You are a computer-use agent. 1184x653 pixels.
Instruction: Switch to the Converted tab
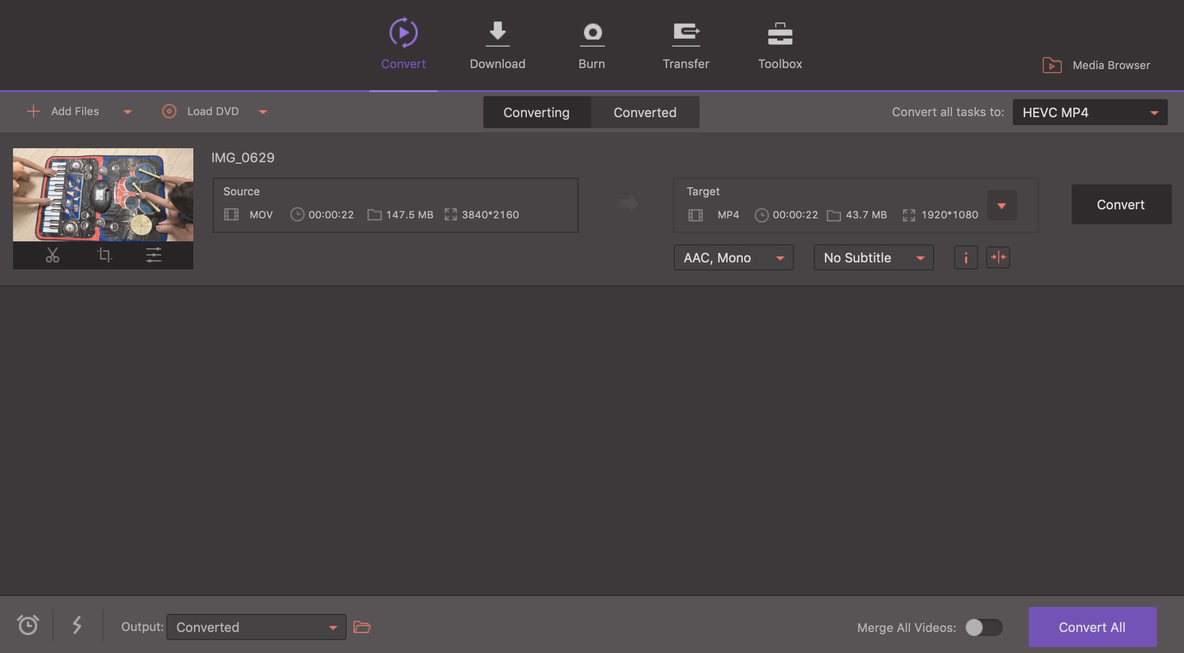[x=645, y=112]
